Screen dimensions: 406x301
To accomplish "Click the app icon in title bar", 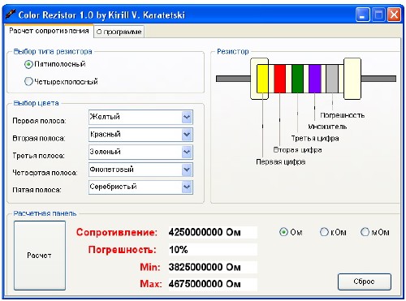I will tap(11, 15).
